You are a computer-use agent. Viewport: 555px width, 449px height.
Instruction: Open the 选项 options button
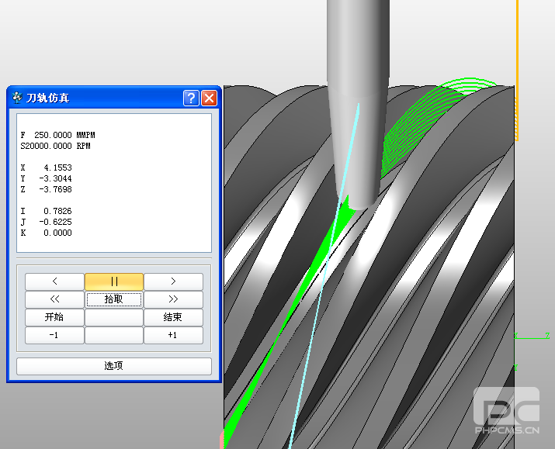click(x=114, y=365)
